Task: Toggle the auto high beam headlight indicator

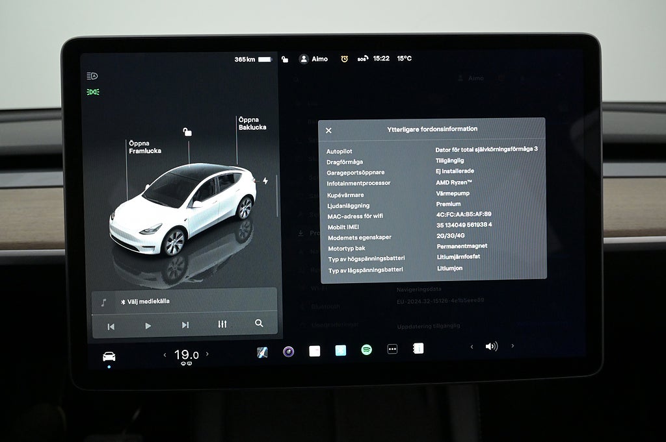Action: point(92,76)
